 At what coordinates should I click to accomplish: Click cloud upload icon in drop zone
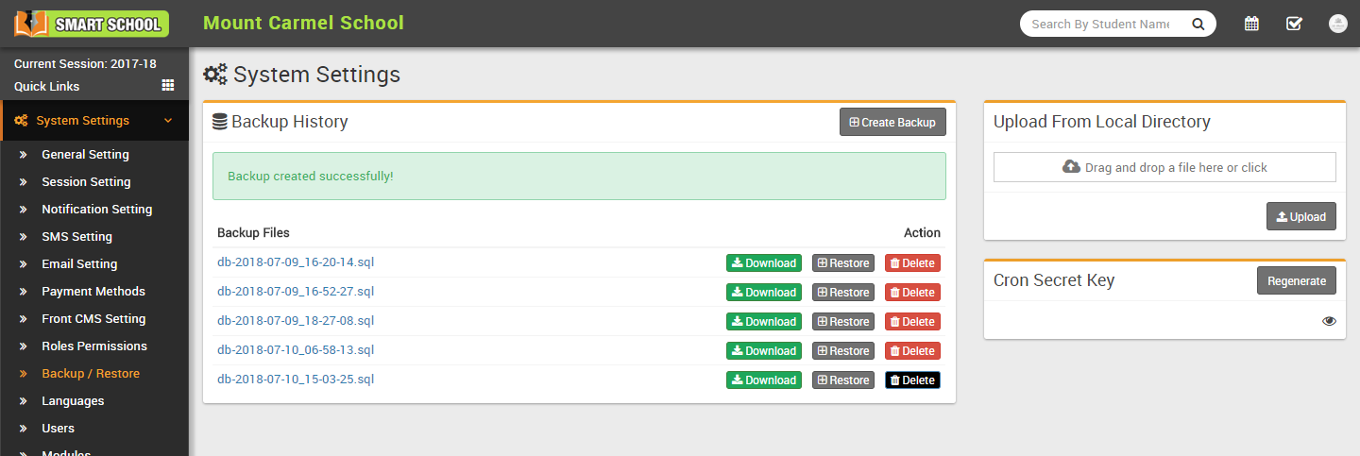pyautogui.click(x=1071, y=167)
